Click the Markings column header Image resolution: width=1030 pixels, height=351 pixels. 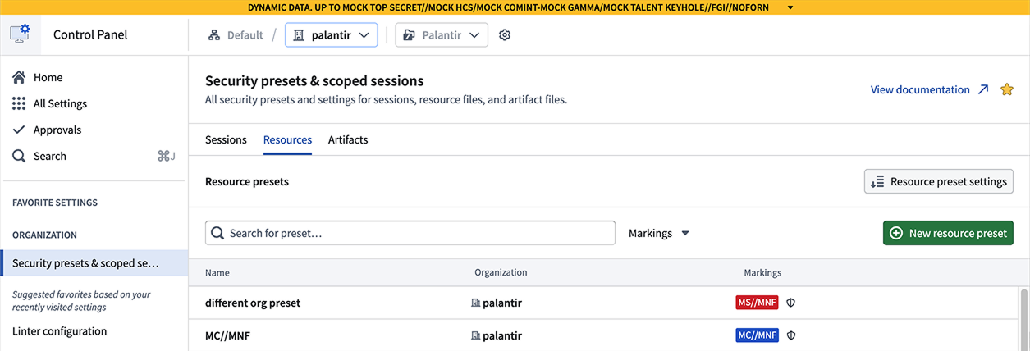762,272
